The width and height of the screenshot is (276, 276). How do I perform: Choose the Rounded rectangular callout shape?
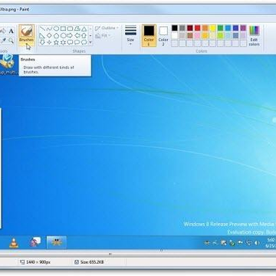(70, 42)
